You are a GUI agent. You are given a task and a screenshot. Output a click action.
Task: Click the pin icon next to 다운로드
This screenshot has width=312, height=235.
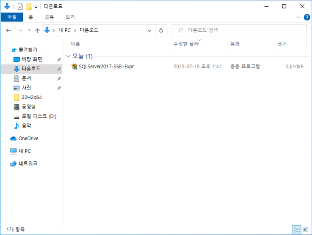click(x=59, y=69)
